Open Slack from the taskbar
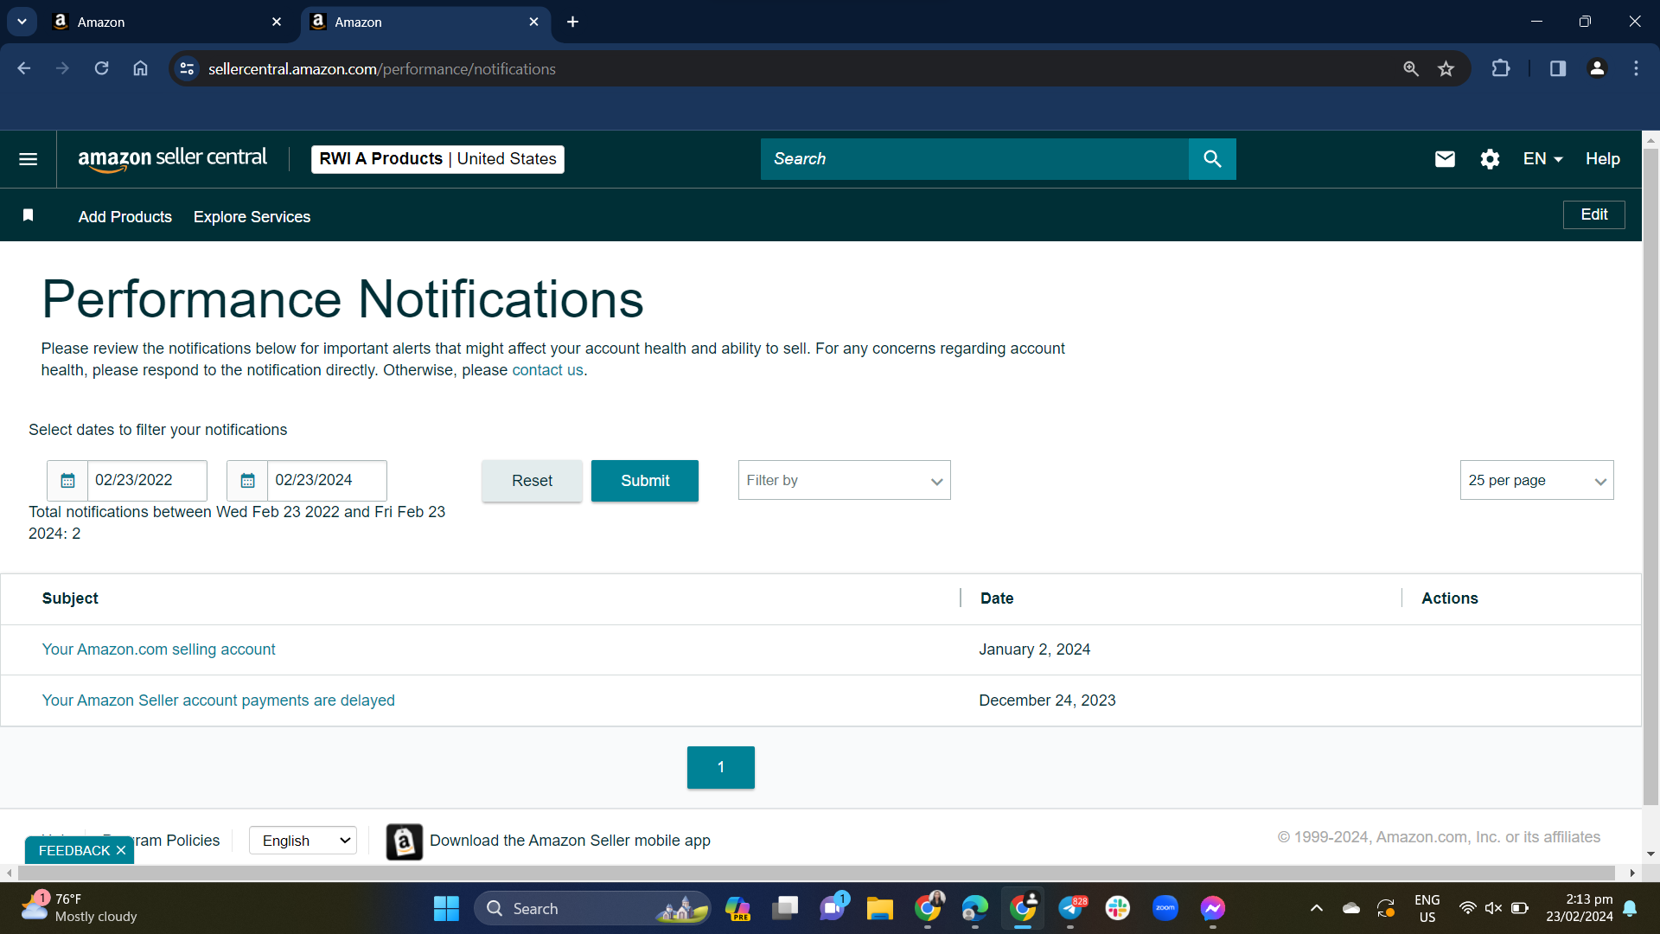 [x=1117, y=909]
